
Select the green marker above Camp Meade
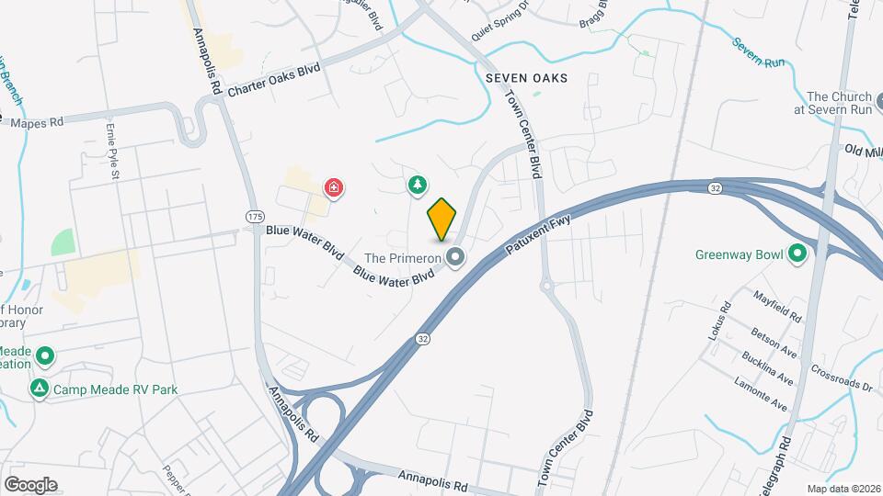click(45, 356)
